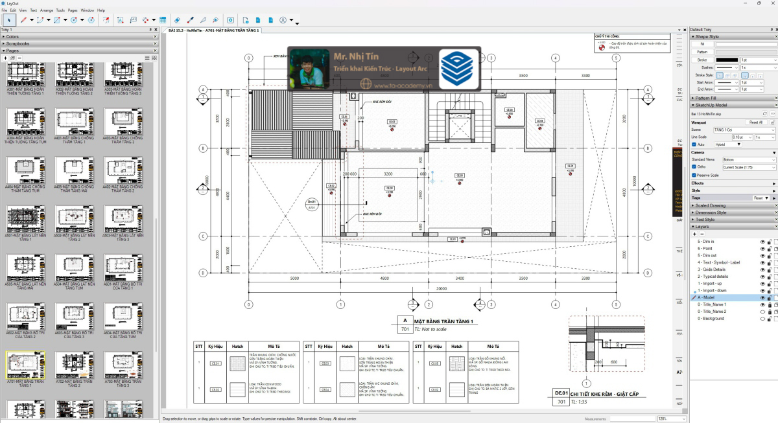Viewport: 778px width, 423px height.
Task: Add a new layer with plus button
Action: (694, 234)
